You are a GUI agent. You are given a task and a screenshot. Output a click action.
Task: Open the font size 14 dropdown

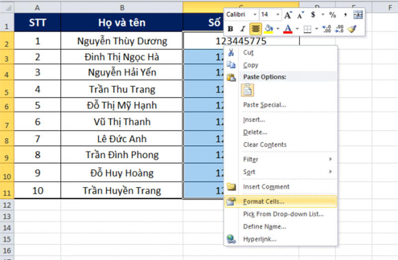[278, 15]
